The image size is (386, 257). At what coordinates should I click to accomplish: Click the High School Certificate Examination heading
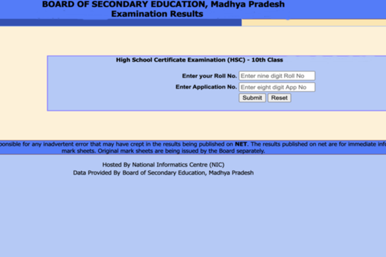(x=199, y=60)
